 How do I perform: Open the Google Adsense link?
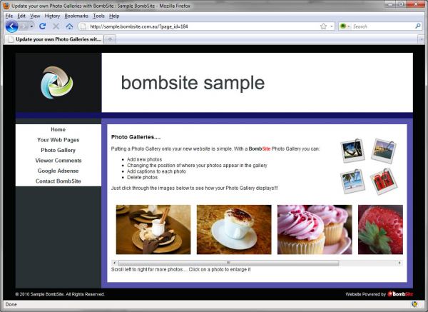[58, 171]
